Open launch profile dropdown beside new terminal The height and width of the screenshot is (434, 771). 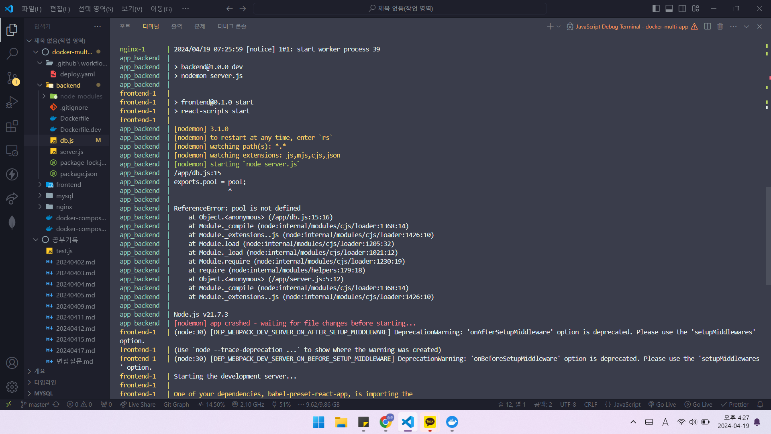click(559, 27)
